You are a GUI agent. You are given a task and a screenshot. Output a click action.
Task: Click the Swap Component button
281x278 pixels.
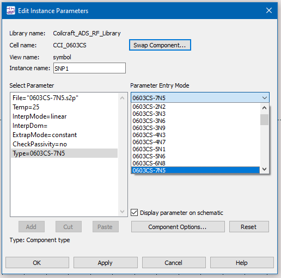click(x=160, y=45)
